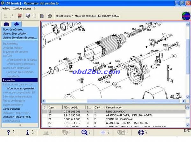Image resolution: width=191 pixels, height=143 pixels.
Task: Select row 19 RELE DE MANDO
Action: (x=114, y=112)
